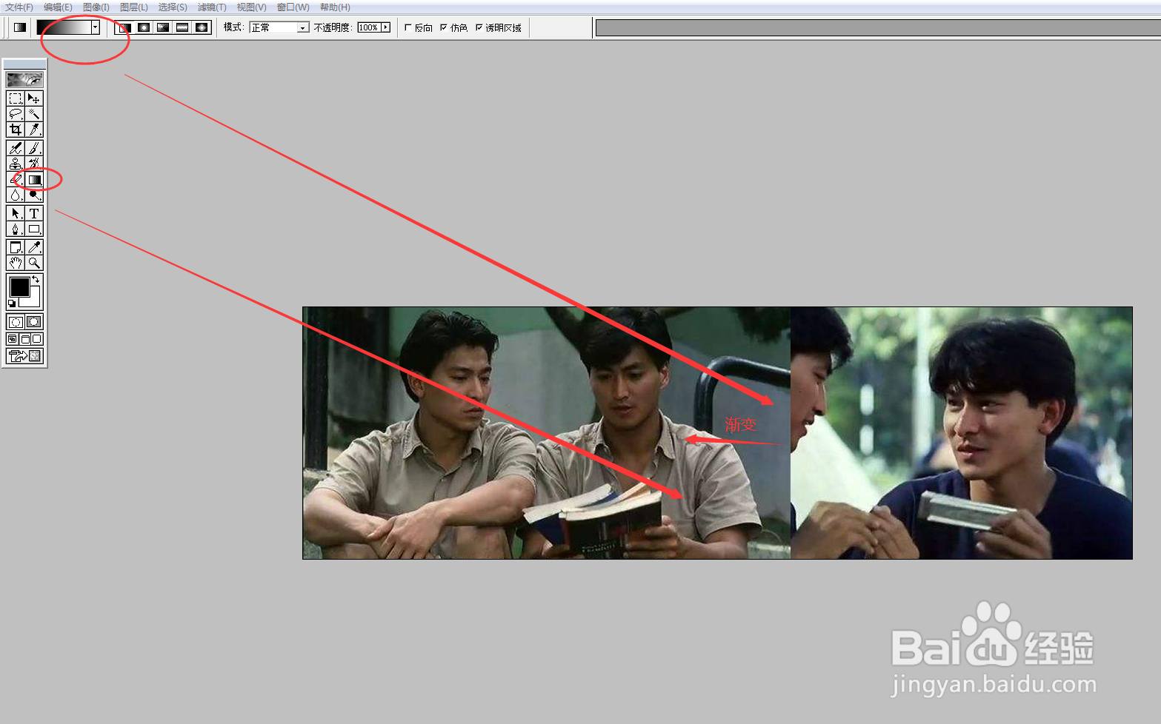Open the 视图(V) menu
The width and height of the screenshot is (1161, 724).
(251, 7)
